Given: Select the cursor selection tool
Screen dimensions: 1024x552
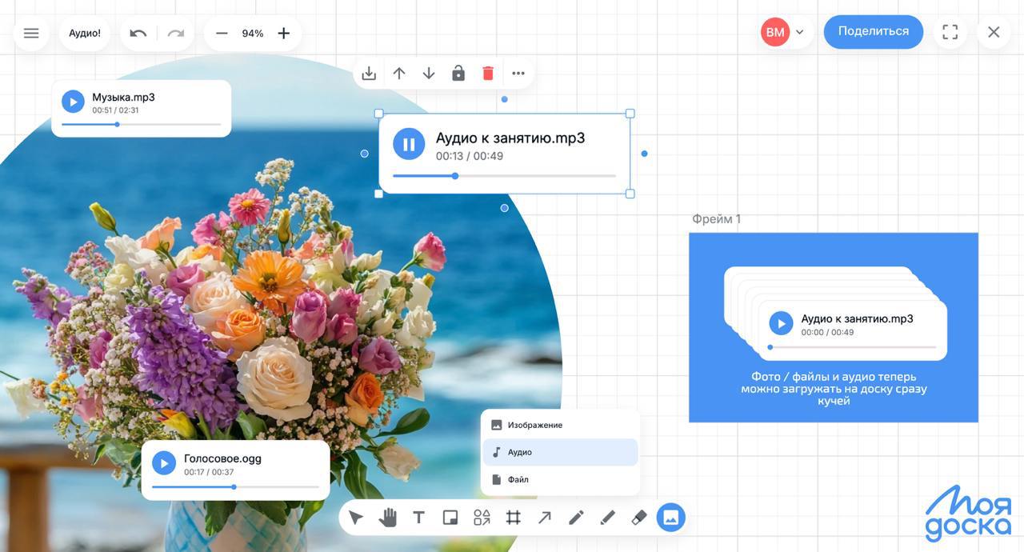Looking at the screenshot, I should (356, 518).
